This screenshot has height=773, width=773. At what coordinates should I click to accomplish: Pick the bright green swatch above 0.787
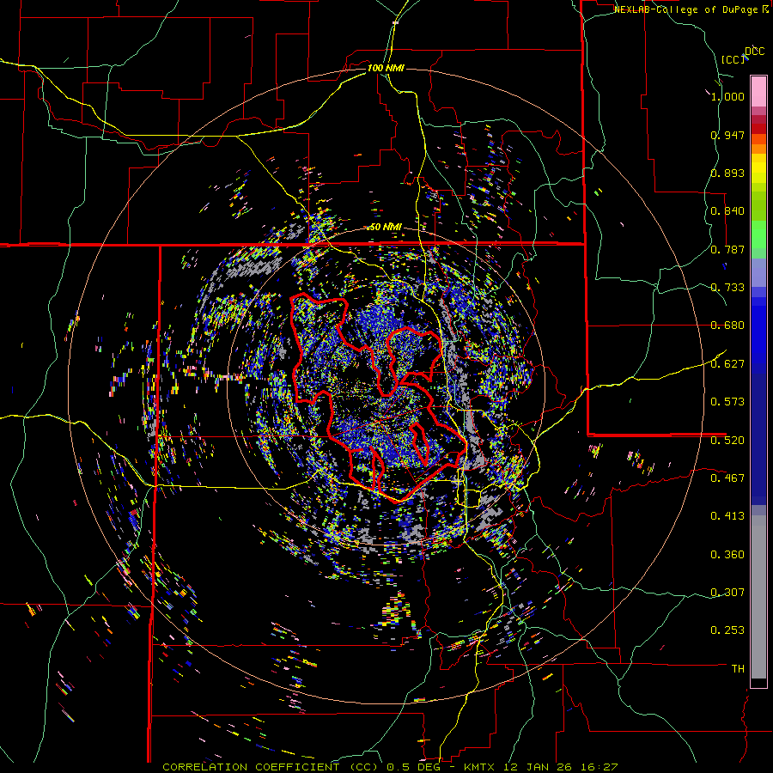758,234
